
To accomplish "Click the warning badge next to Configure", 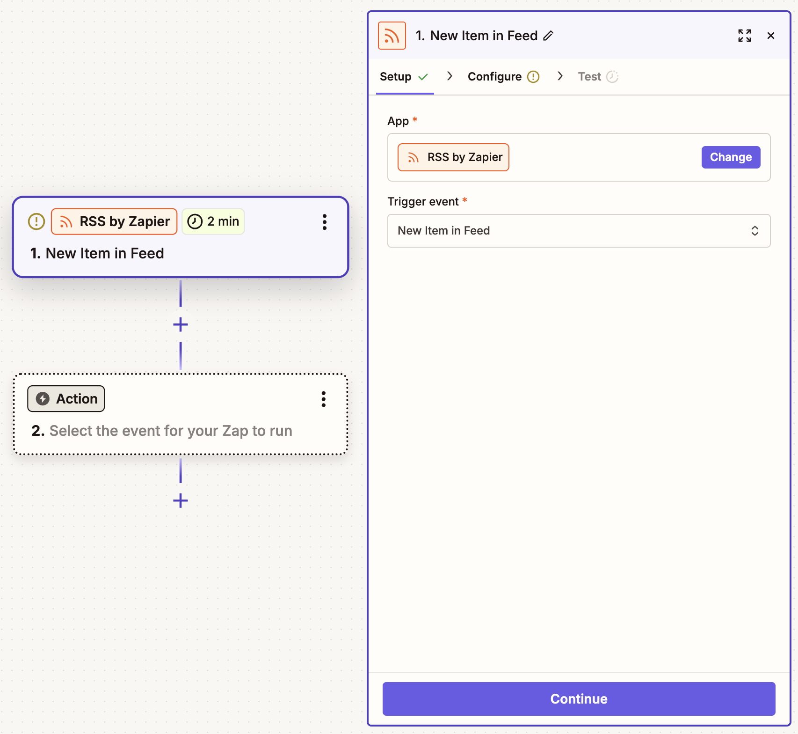I will [533, 76].
